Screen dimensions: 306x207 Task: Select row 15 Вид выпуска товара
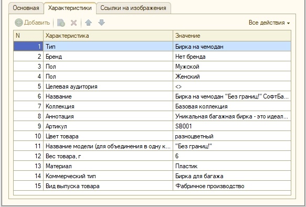coord(152,186)
